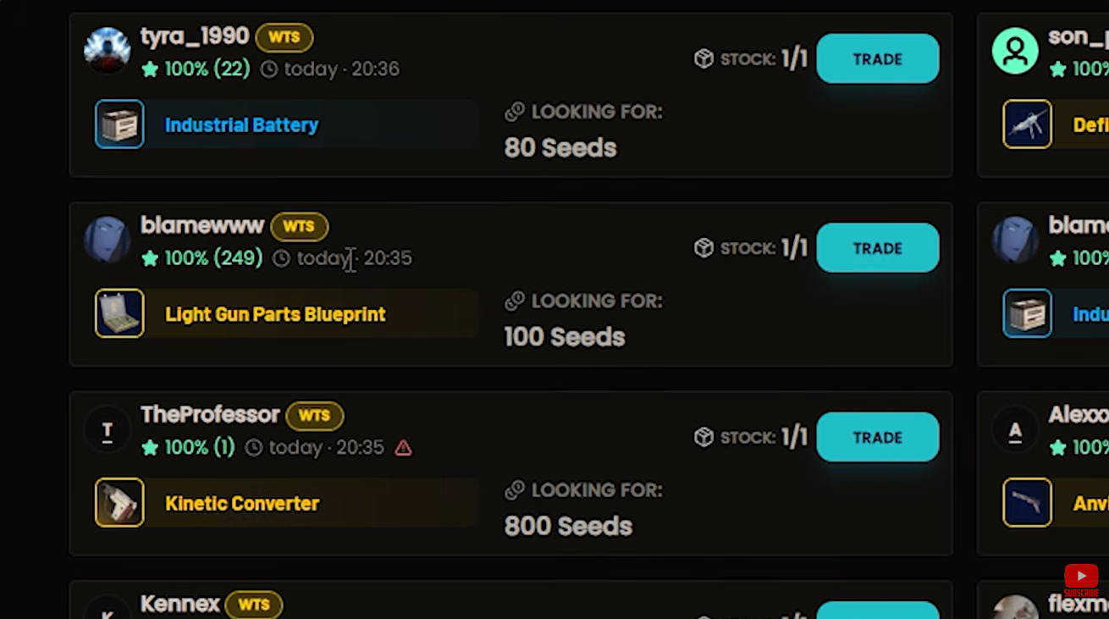
Task: Click the Light Gun Parts Blueprint icon
Action: (119, 313)
